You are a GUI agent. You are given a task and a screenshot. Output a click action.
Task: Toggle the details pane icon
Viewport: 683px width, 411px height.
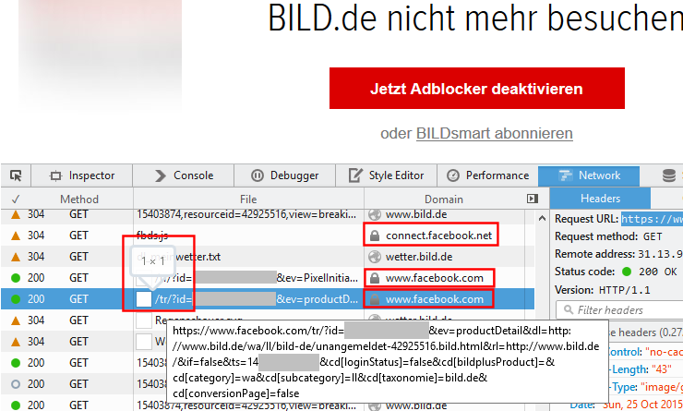(533, 199)
